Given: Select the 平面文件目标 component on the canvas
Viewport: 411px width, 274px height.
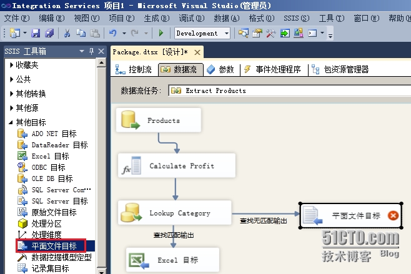Looking at the screenshot, I should [351, 215].
